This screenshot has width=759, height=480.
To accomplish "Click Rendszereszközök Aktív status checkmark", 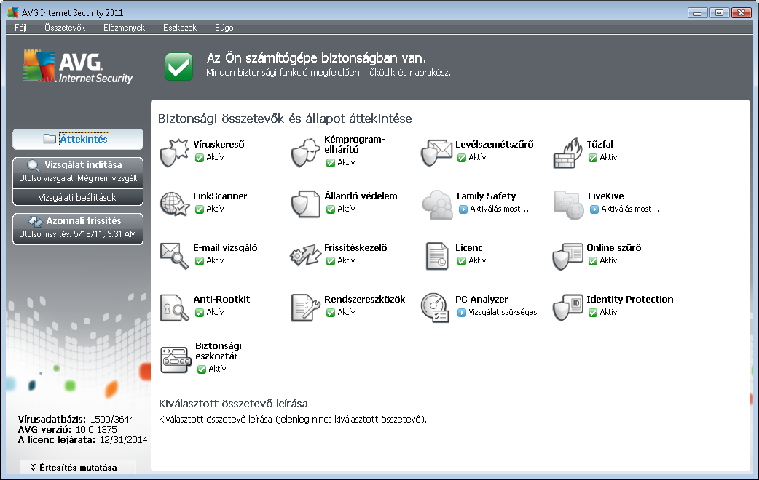I will pyautogui.click(x=331, y=313).
